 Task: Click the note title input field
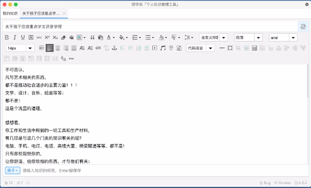click(150, 26)
